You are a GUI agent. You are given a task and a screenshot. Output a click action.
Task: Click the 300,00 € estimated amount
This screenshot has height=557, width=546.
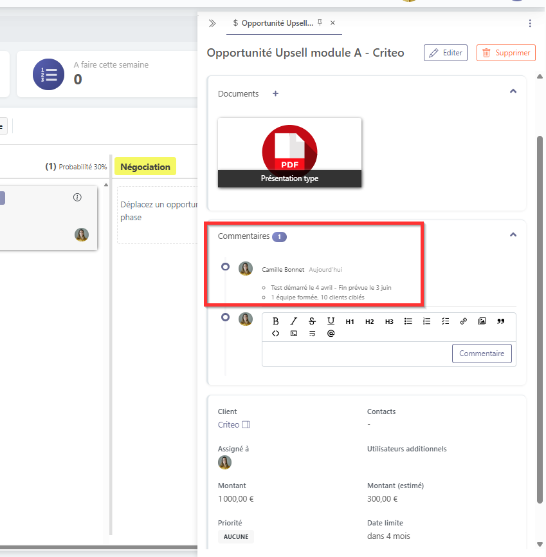[383, 499]
